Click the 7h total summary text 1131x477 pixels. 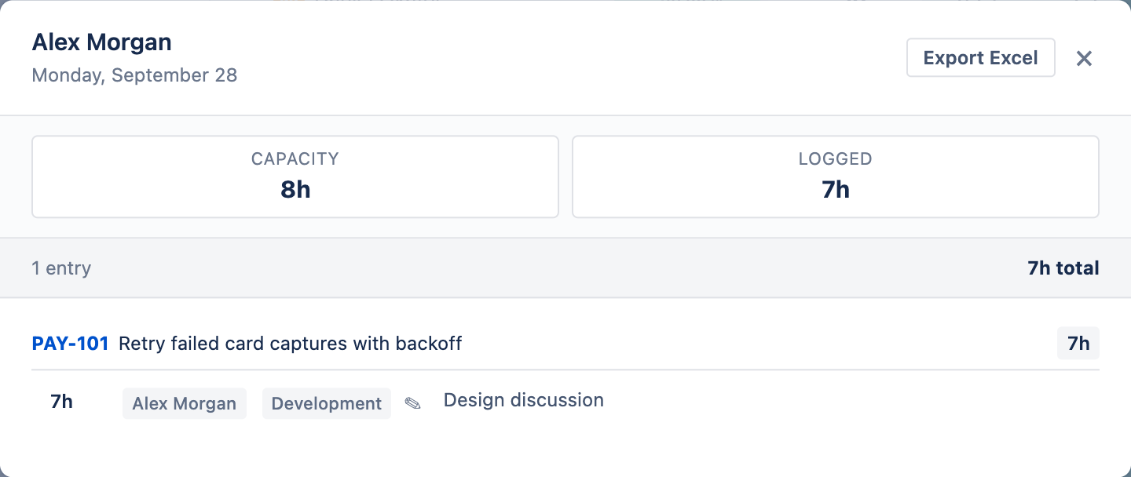tap(1063, 268)
